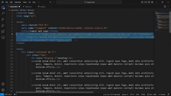The width and height of the screenshot is (171, 96).
Task: Click the styles.css link on line 10
Action: coord(63,40)
